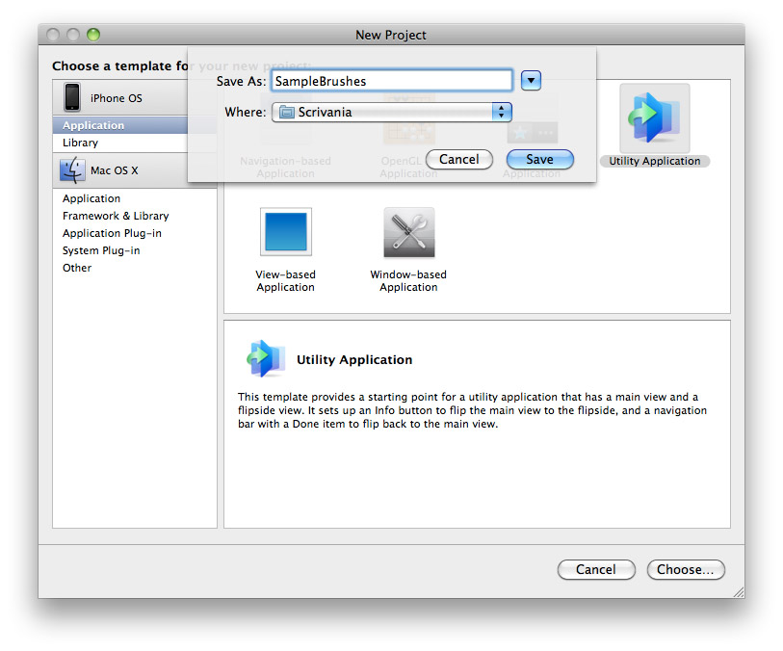
Task: Select Application under iPhone OS
Action: click(x=93, y=125)
